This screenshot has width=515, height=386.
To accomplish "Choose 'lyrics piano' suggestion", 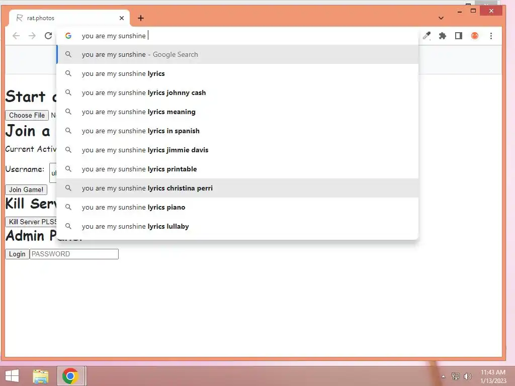I will (238, 207).
